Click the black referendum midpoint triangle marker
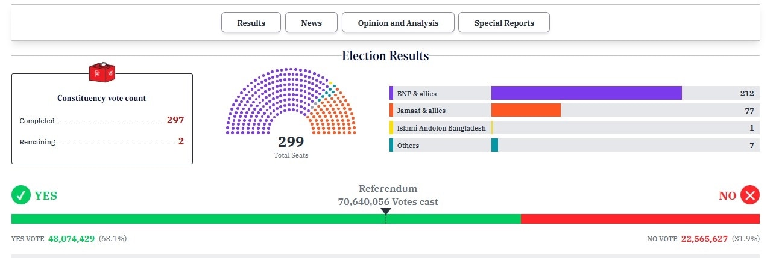Screen dimensions: 779x258 pyautogui.click(x=386, y=211)
